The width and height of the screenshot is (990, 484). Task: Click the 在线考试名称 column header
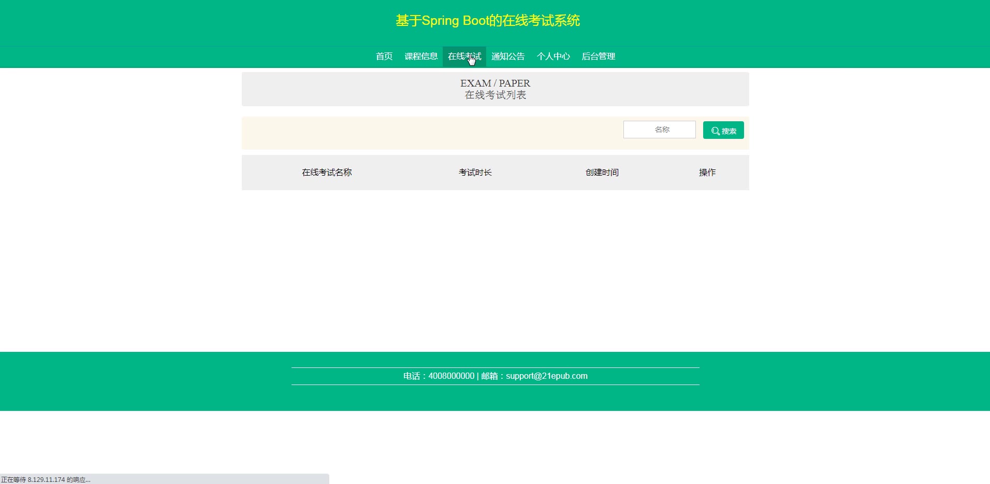327,173
